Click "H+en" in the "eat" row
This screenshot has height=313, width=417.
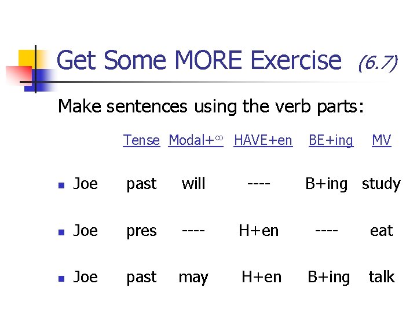coord(259,231)
